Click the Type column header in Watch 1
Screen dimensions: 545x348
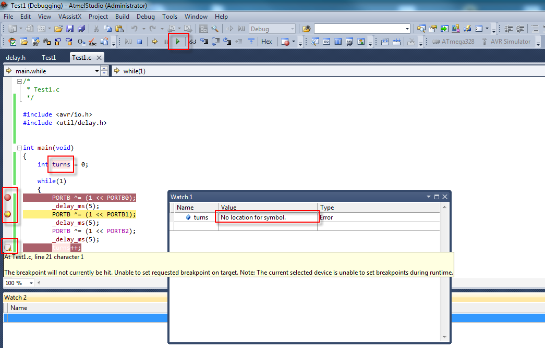(x=379, y=207)
